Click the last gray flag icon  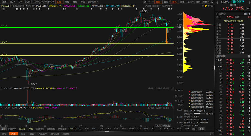tap(209, 6)
